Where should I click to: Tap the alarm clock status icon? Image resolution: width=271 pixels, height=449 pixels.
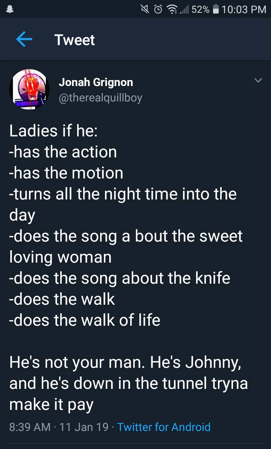[x=158, y=9]
